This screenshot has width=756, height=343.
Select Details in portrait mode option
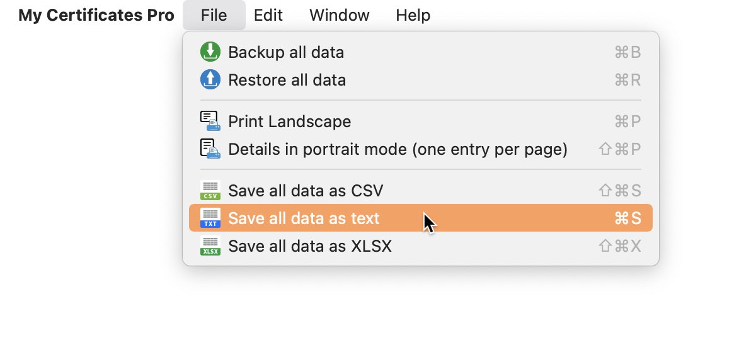tap(421, 149)
